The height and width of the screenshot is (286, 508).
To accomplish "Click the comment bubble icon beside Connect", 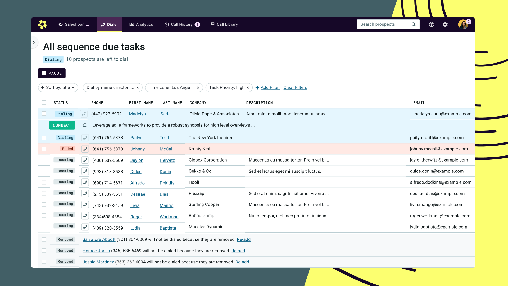I will pos(85,125).
